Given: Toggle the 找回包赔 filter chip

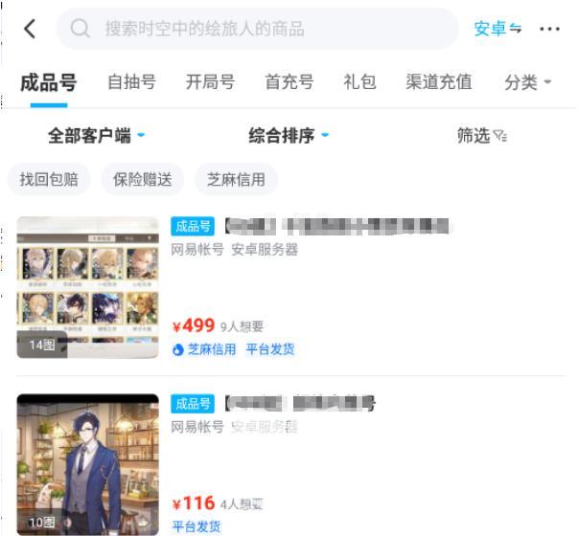Looking at the screenshot, I should point(49,180).
